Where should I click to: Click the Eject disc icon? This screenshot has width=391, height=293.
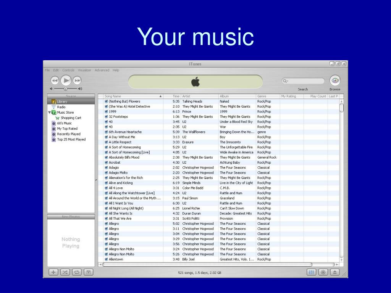(334, 272)
